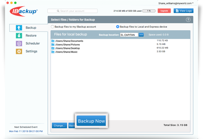Open View Logs

(183, 11)
